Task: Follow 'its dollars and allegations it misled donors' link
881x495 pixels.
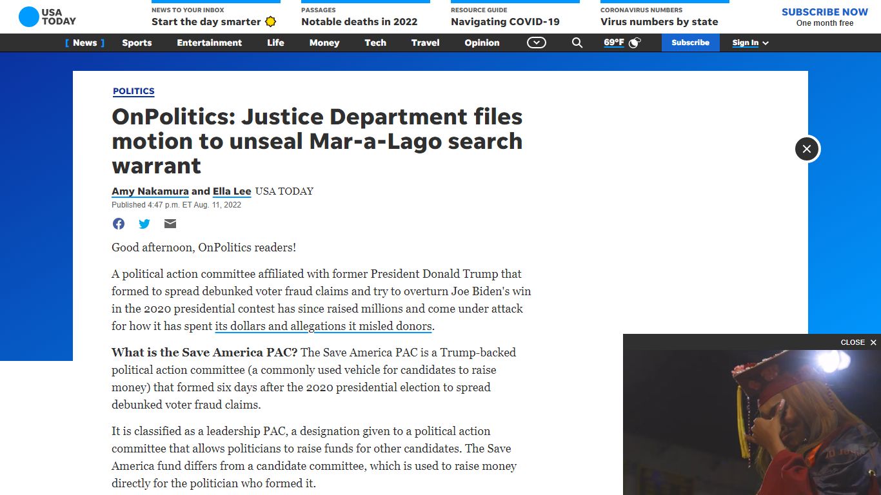Action: [323, 326]
